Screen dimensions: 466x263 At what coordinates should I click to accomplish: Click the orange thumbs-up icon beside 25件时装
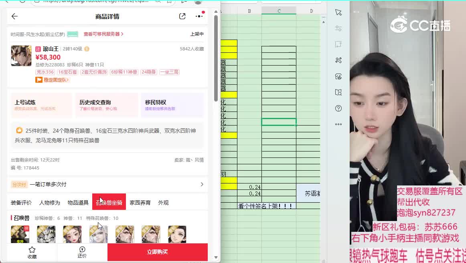(x=19, y=130)
